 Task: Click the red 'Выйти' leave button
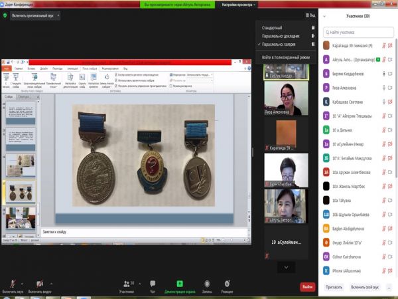[307, 286]
